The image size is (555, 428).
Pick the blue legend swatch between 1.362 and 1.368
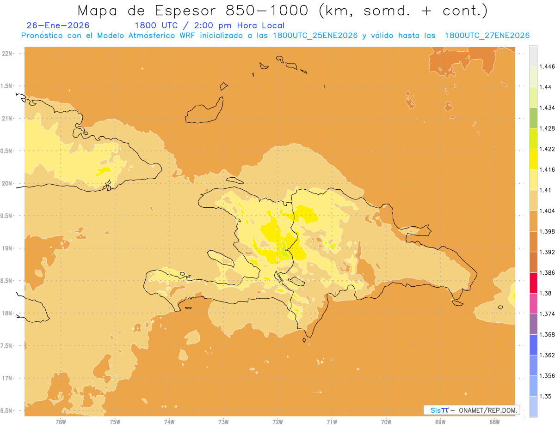coord(533,344)
